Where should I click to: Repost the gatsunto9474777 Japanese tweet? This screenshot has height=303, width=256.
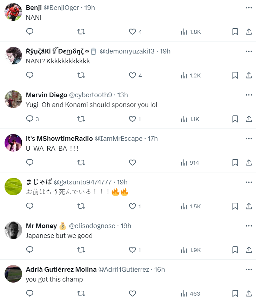[x=81, y=206]
